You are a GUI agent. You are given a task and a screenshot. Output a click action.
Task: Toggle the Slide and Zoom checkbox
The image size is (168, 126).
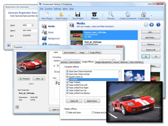click(x=67, y=113)
